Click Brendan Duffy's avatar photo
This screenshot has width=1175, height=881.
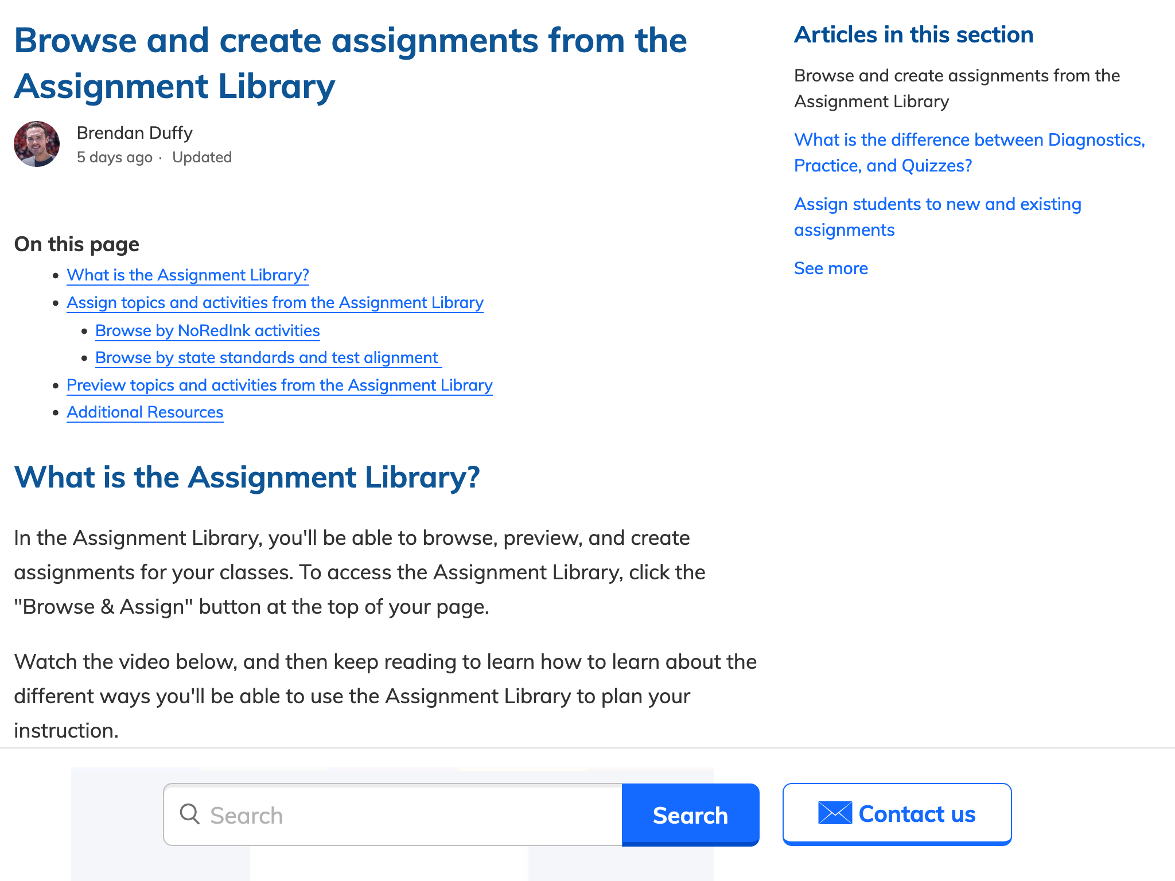(x=37, y=144)
